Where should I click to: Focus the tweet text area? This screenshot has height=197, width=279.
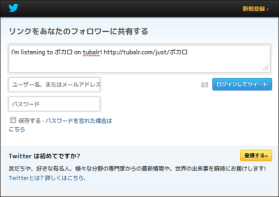tap(139, 59)
